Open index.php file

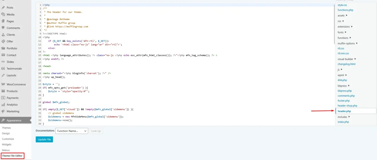(x=343, y=122)
